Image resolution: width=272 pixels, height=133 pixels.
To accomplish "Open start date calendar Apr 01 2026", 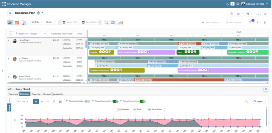I will [x=64, y=22].
